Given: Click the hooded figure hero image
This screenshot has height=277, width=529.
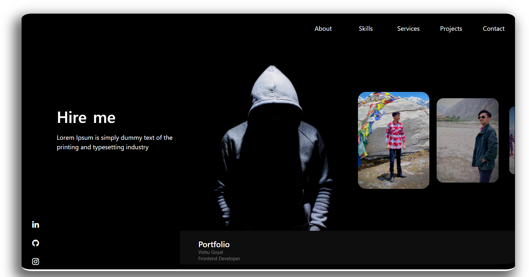Looking at the screenshot, I should 274,148.
